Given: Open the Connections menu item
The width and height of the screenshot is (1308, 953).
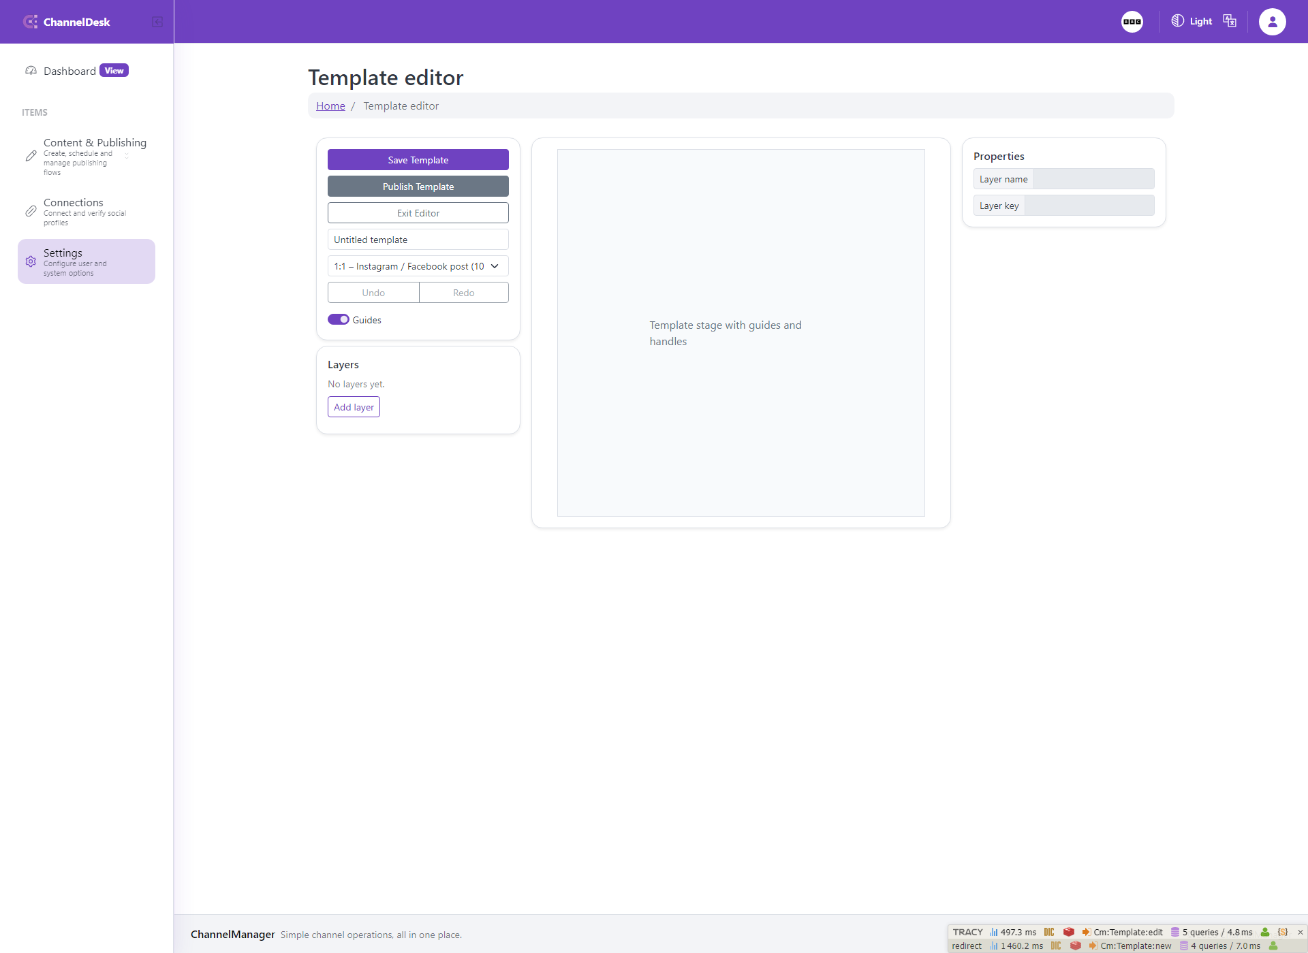Looking at the screenshot, I should (87, 211).
